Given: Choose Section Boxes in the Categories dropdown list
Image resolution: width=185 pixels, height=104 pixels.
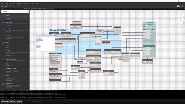Looking at the screenshot, I should click(45, 47).
